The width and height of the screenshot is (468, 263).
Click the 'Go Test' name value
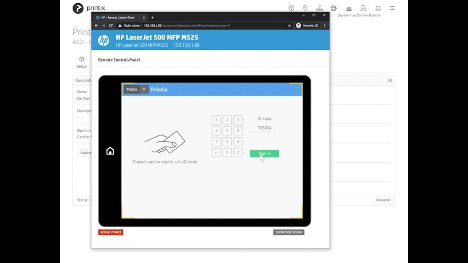coord(83,98)
